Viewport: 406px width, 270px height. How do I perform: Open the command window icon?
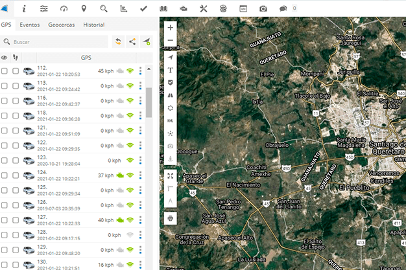[243, 9]
